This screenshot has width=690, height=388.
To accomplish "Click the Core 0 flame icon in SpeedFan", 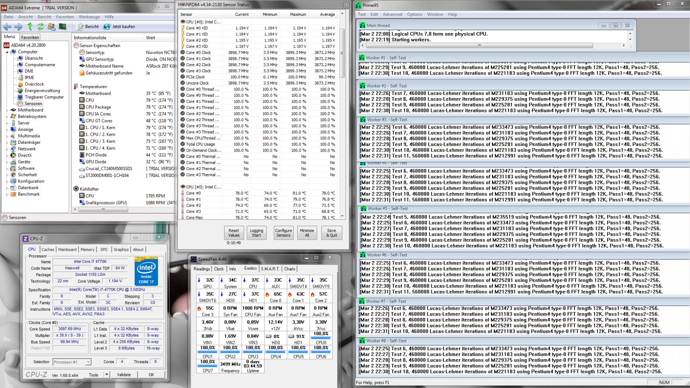I will (267, 294).
